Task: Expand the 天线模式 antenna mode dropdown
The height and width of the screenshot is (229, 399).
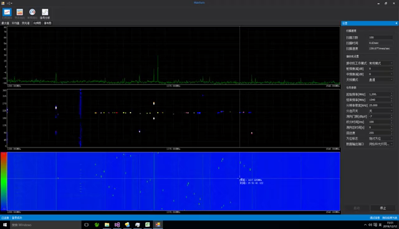Action: (x=381, y=80)
